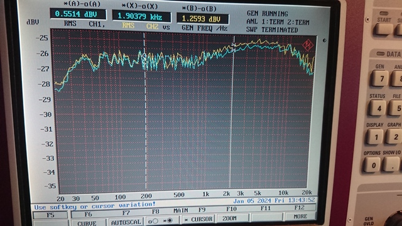The image size is (402, 226).
Task: Click the 100 x-axis frequency label
Action: tap(120, 197)
